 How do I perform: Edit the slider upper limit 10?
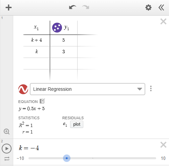tap(163, 158)
